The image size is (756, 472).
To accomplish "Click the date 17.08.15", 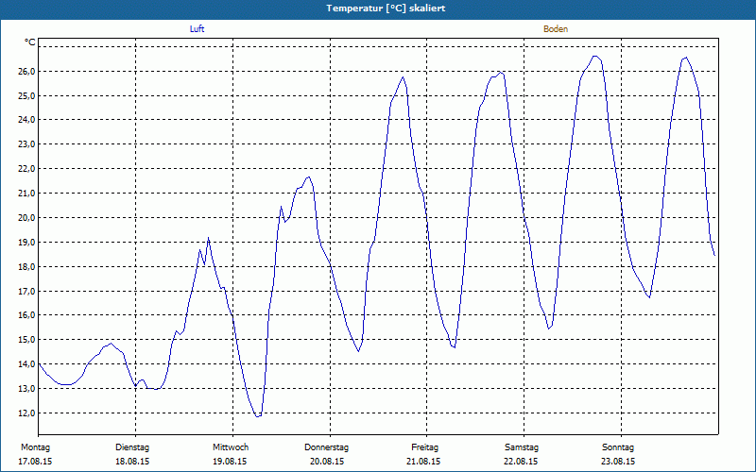I will (x=35, y=462).
